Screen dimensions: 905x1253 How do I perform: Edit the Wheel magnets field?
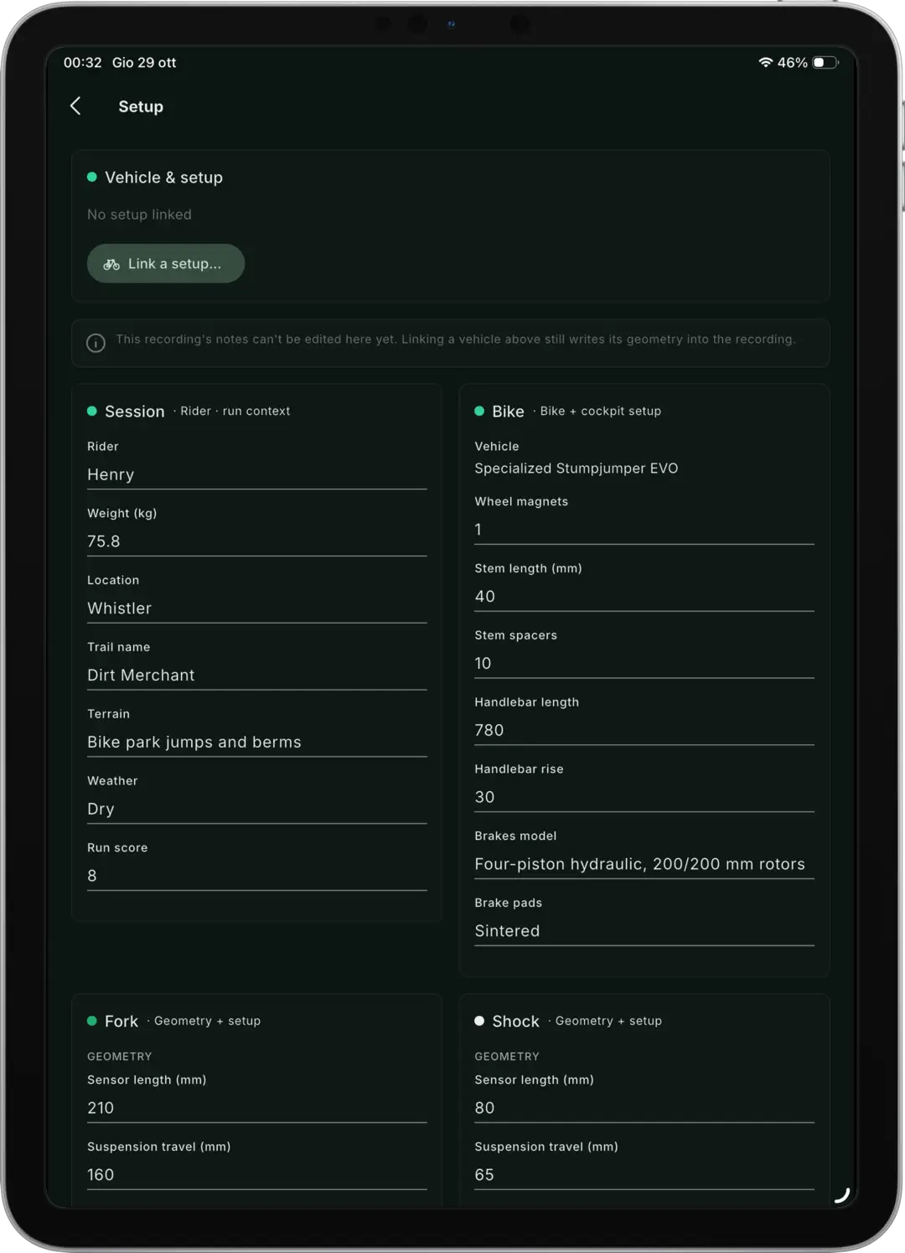click(x=644, y=530)
